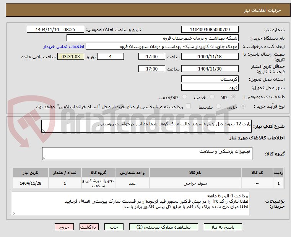Click the استان محل تحویل field کردستان
The width and height of the screenshot is (291, 237).
[x=210, y=79]
